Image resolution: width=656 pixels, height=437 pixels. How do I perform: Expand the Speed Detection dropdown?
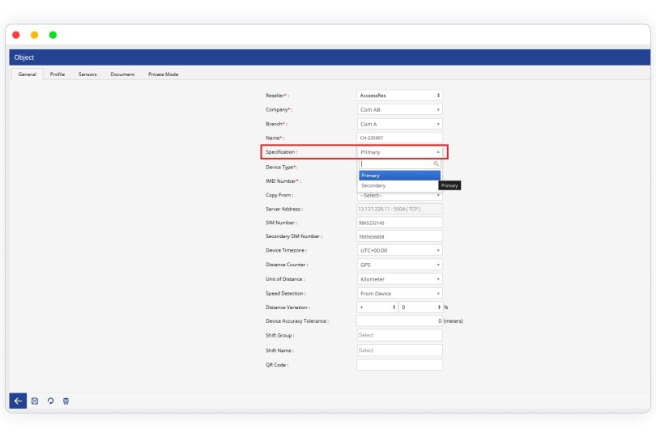pos(399,293)
